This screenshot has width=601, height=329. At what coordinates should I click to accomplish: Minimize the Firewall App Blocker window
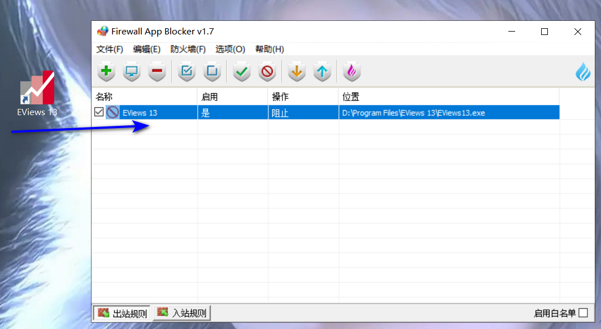512,32
